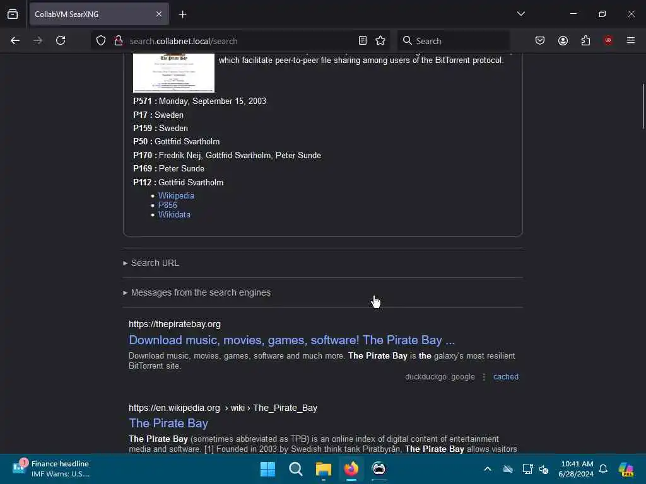Open The Pirate Bay Wikipedia result title
This screenshot has height=484, width=646.
(x=168, y=423)
